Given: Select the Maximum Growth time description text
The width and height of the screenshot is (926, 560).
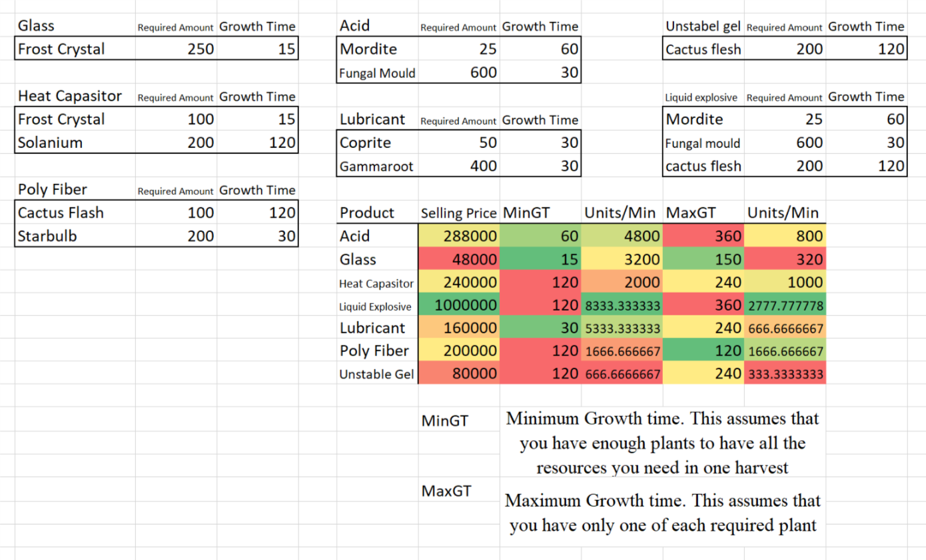Looking at the screenshot, I should (x=663, y=513).
